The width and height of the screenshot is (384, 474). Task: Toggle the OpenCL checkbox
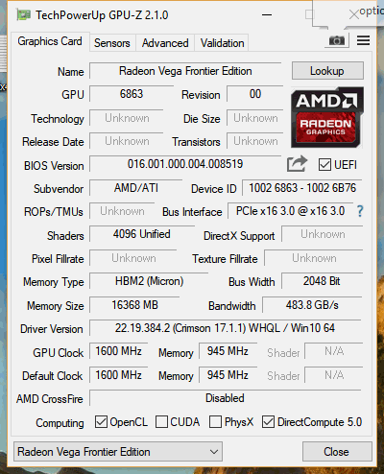click(101, 422)
